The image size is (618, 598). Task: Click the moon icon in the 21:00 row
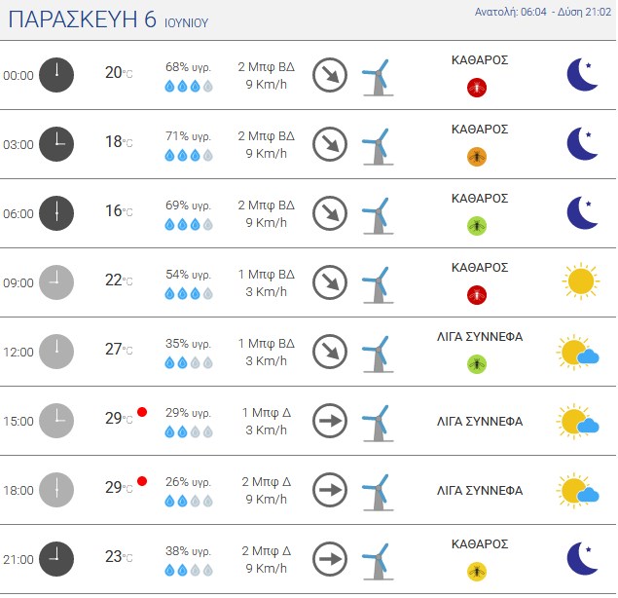(582, 558)
